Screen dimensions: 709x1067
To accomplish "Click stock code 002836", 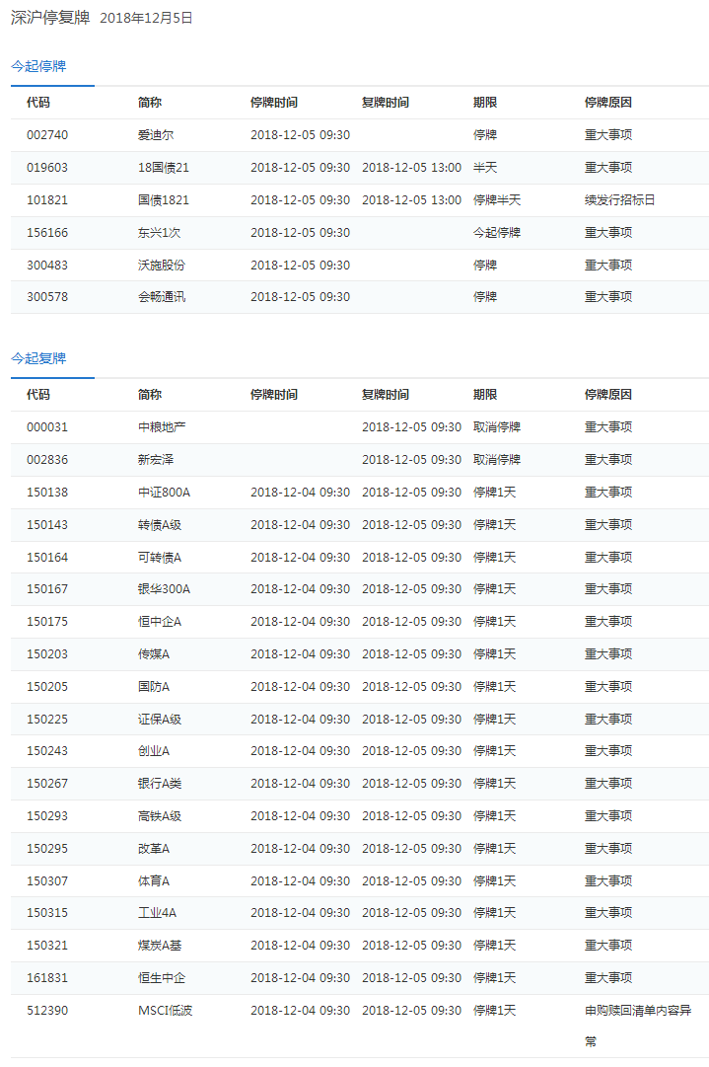I will click(x=47, y=460).
